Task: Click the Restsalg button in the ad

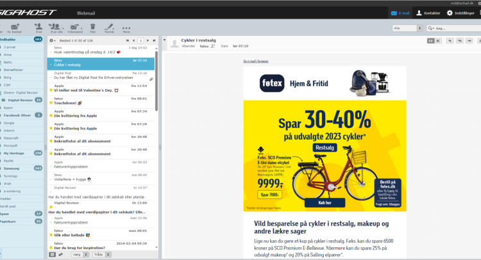Action: pyautogui.click(x=325, y=147)
